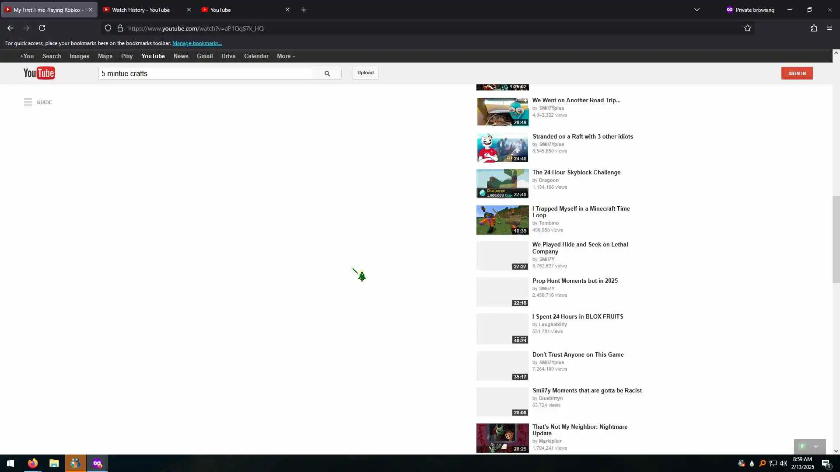Viewport: 840px width, 472px height.
Task: Expand the bottom-right floating widget chevron
Action: pos(815,447)
